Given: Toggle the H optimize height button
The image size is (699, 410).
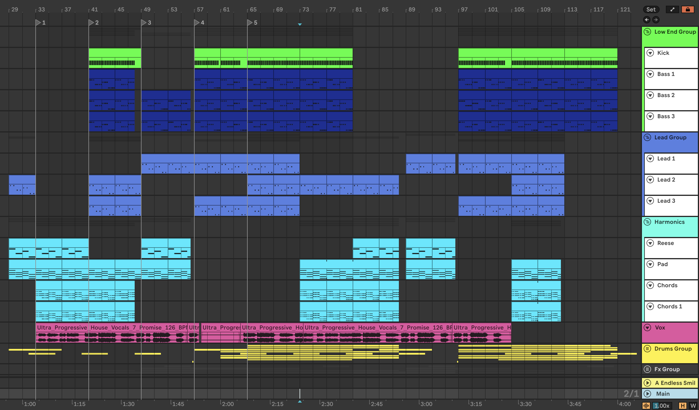Looking at the screenshot, I should (x=683, y=405).
